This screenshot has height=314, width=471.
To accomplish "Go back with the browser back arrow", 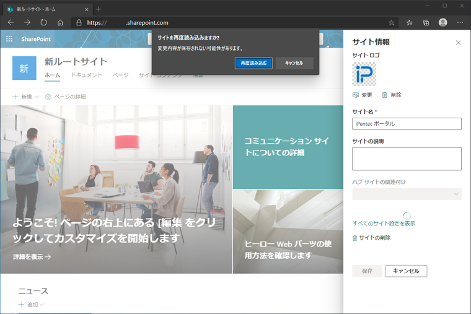I will (x=11, y=22).
